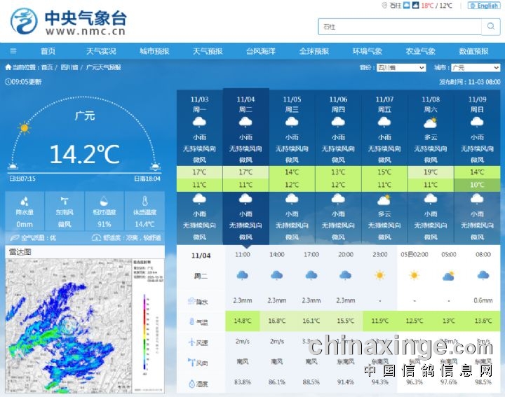
Task: Click the 相对湿度 humidity icon
Action: point(104,201)
